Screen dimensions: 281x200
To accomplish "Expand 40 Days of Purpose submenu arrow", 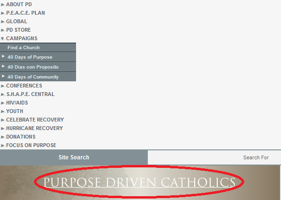I will 3,56.
